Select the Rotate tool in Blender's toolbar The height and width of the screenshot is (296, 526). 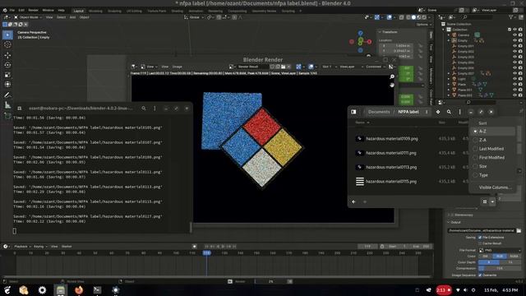tap(7, 65)
